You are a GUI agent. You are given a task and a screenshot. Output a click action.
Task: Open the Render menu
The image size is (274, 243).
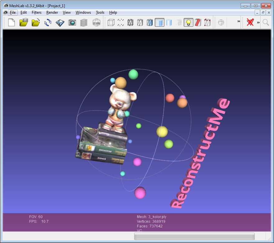52,12
